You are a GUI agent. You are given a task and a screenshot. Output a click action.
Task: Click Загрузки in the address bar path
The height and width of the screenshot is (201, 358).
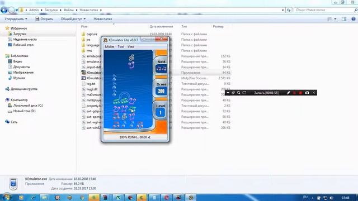click(51, 10)
